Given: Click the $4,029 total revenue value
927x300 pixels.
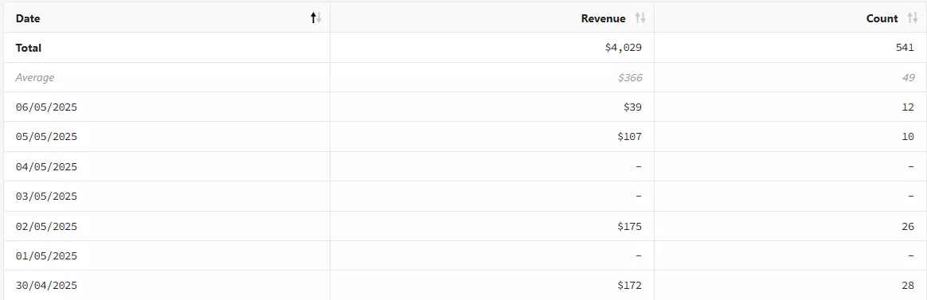Looking at the screenshot, I should point(623,48).
